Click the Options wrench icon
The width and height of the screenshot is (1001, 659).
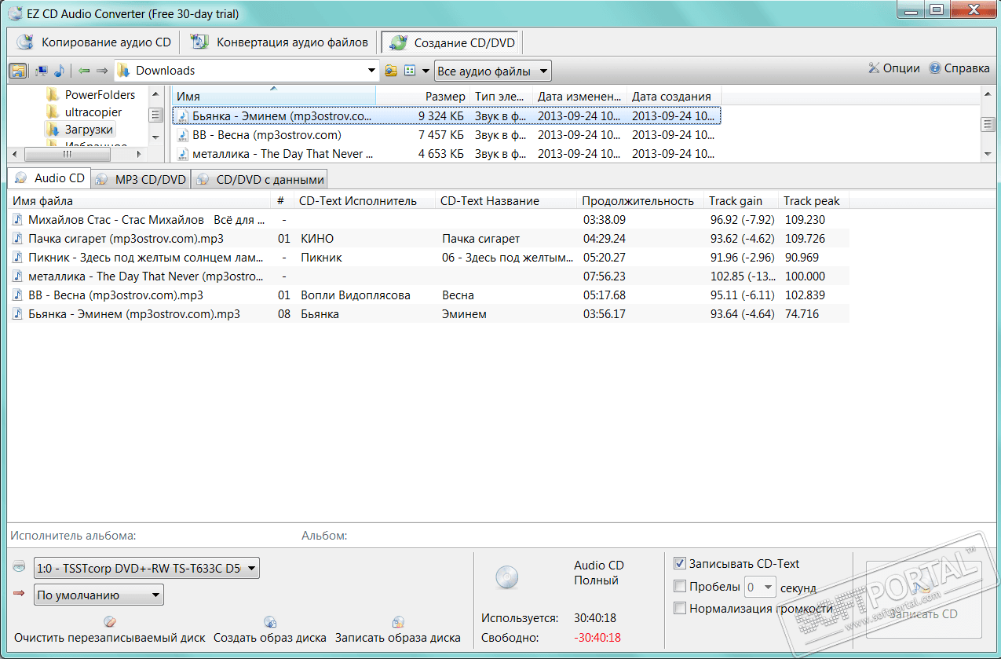874,68
